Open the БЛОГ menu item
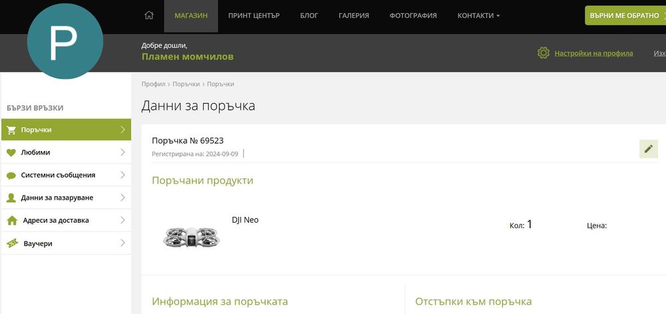 pos(309,16)
